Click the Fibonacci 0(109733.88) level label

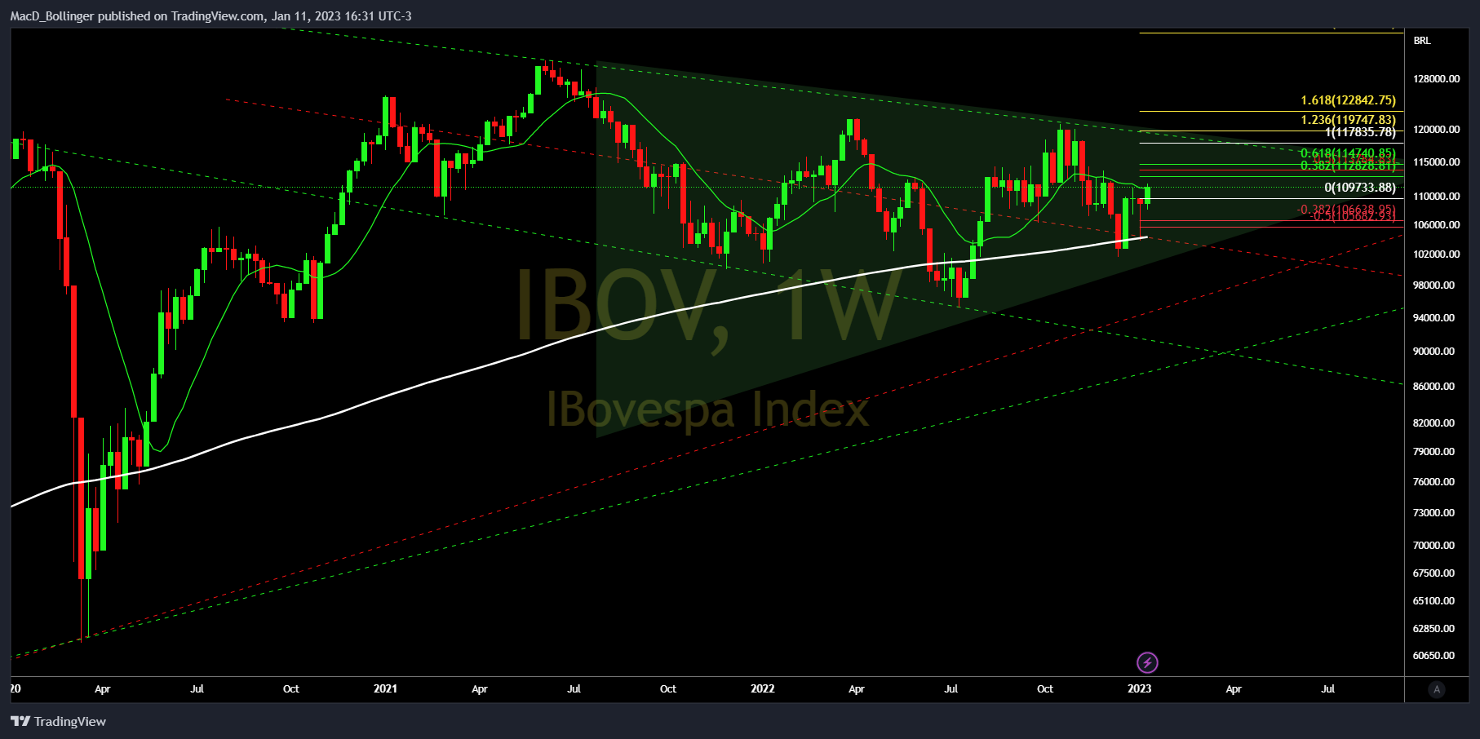point(1360,188)
